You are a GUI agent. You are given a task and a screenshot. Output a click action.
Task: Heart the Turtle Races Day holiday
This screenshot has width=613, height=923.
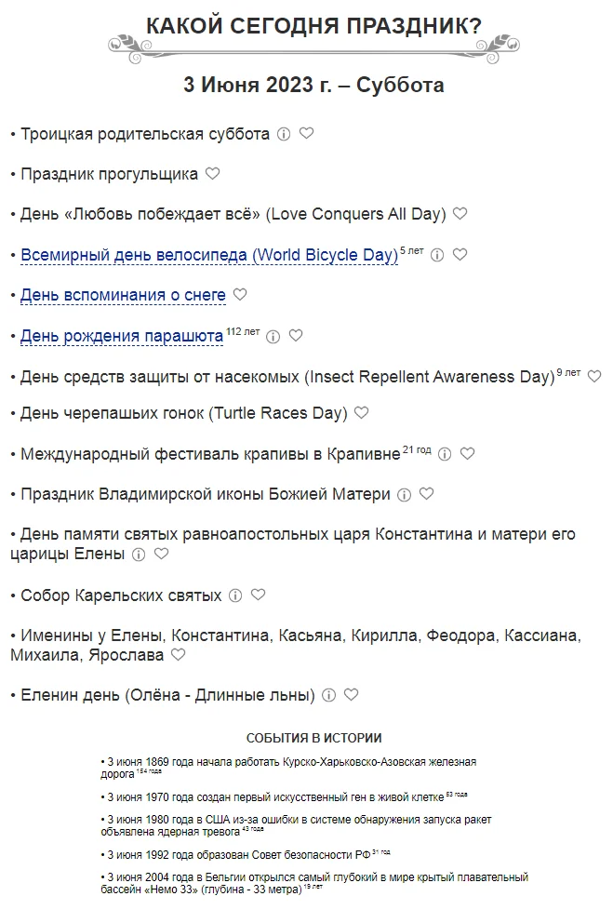[361, 413]
